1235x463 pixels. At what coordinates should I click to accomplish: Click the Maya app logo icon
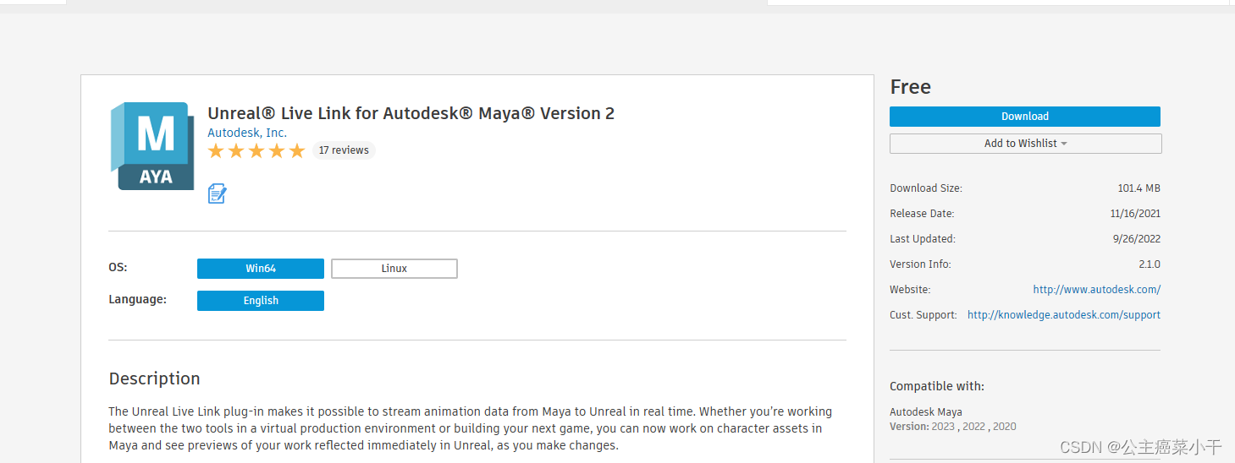[152, 145]
